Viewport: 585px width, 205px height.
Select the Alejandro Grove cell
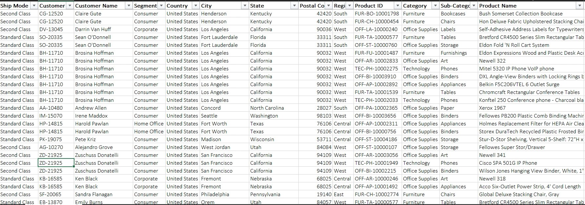point(94,147)
